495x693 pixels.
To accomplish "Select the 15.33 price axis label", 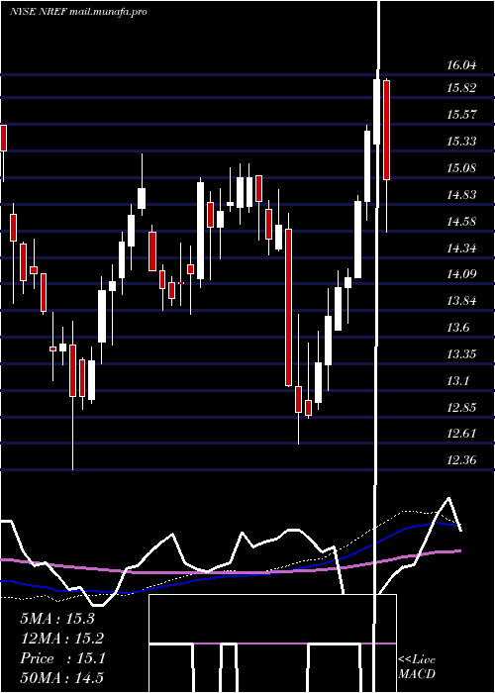I will 461,142.
